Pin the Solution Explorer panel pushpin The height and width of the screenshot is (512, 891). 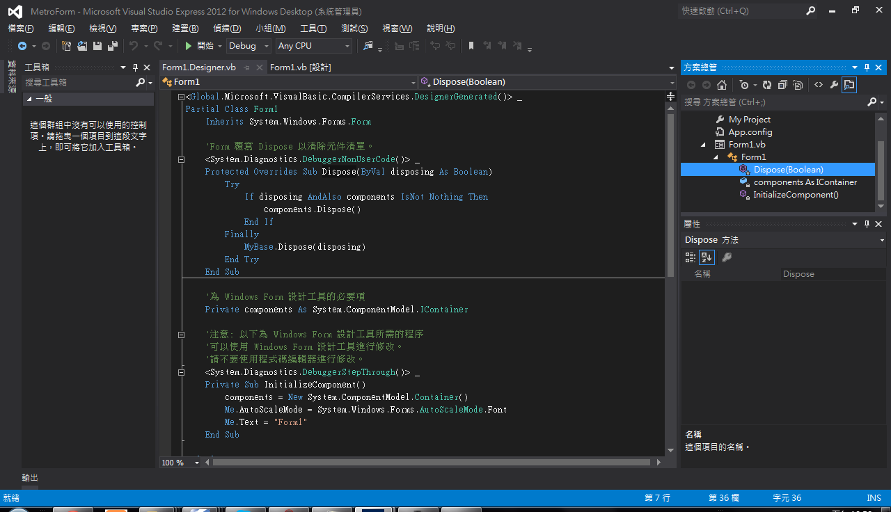[867, 67]
